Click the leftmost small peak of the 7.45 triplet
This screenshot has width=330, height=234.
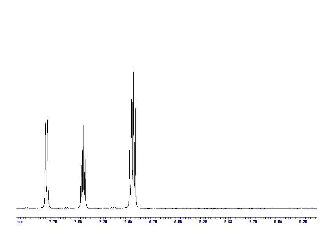click(81, 167)
